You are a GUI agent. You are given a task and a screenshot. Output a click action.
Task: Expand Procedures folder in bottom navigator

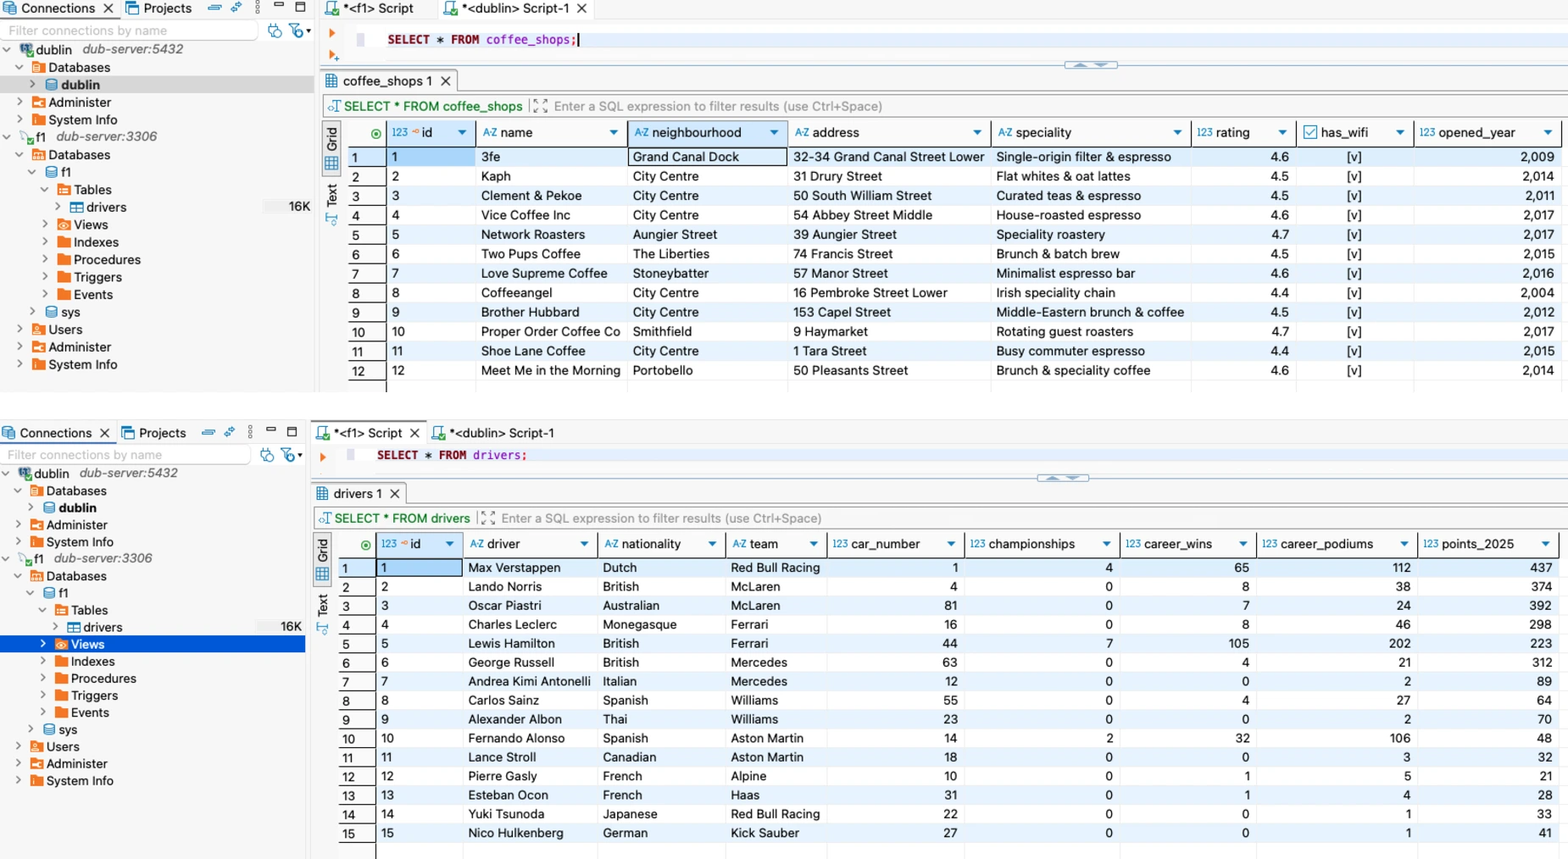(42, 679)
